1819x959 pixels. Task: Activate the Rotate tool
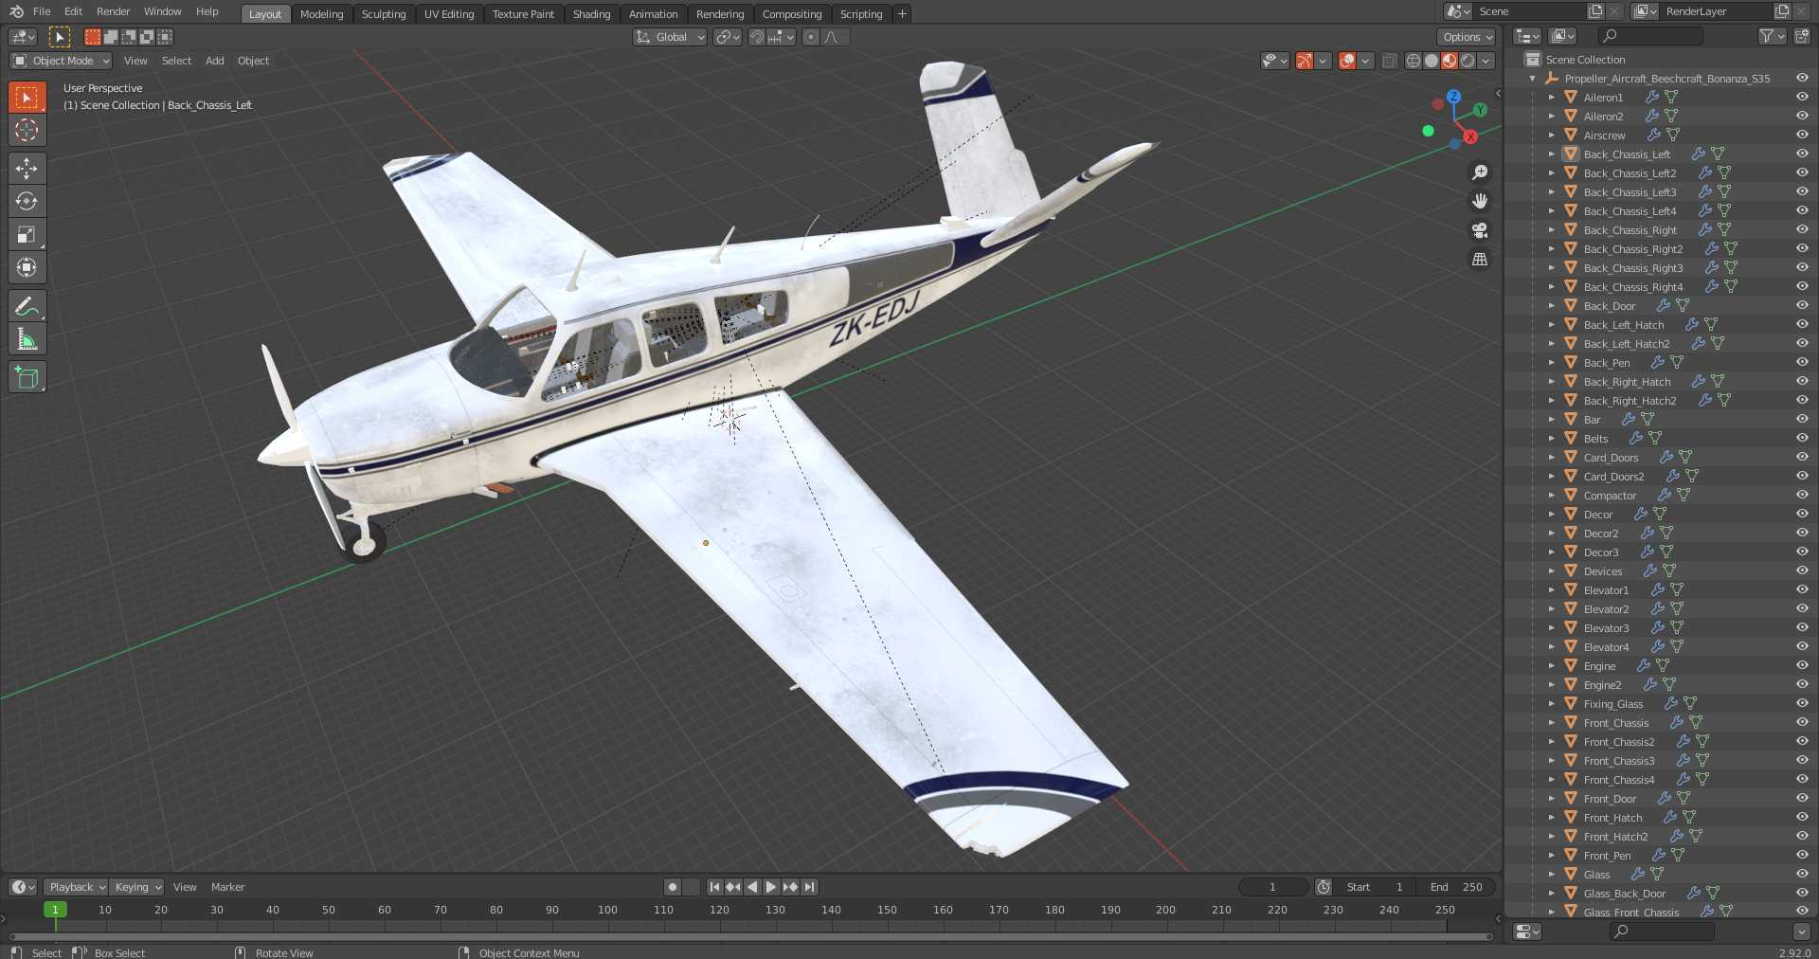[x=27, y=201]
